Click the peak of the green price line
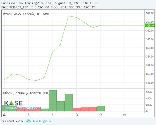Viewport: 156px width, 125px height. click(69, 16)
